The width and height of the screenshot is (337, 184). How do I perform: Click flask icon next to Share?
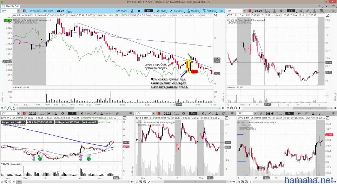132,11
